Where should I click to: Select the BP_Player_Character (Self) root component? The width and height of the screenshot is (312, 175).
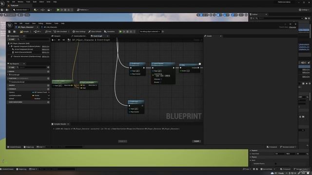coord(19,43)
